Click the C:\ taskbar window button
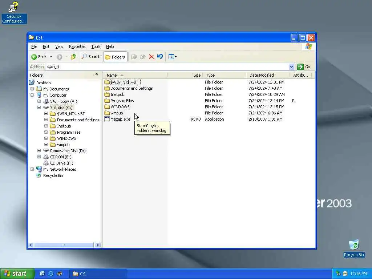372x279 pixels. 98,274
